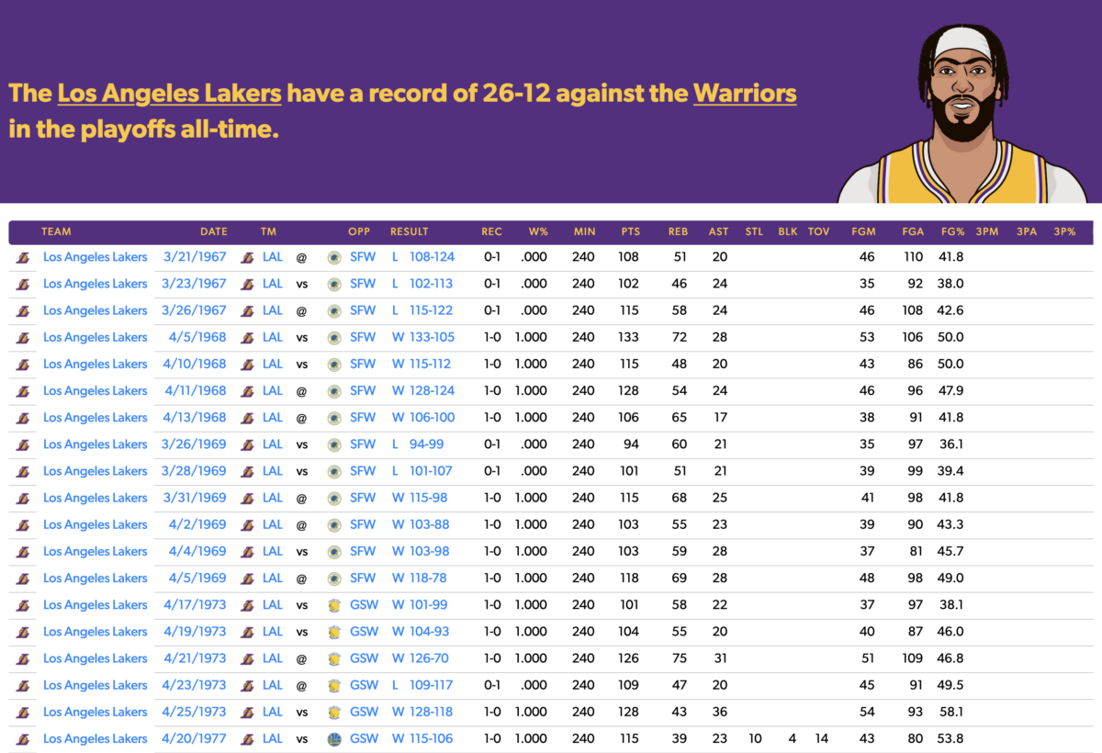Click FG% value 58.1

[x=950, y=712]
